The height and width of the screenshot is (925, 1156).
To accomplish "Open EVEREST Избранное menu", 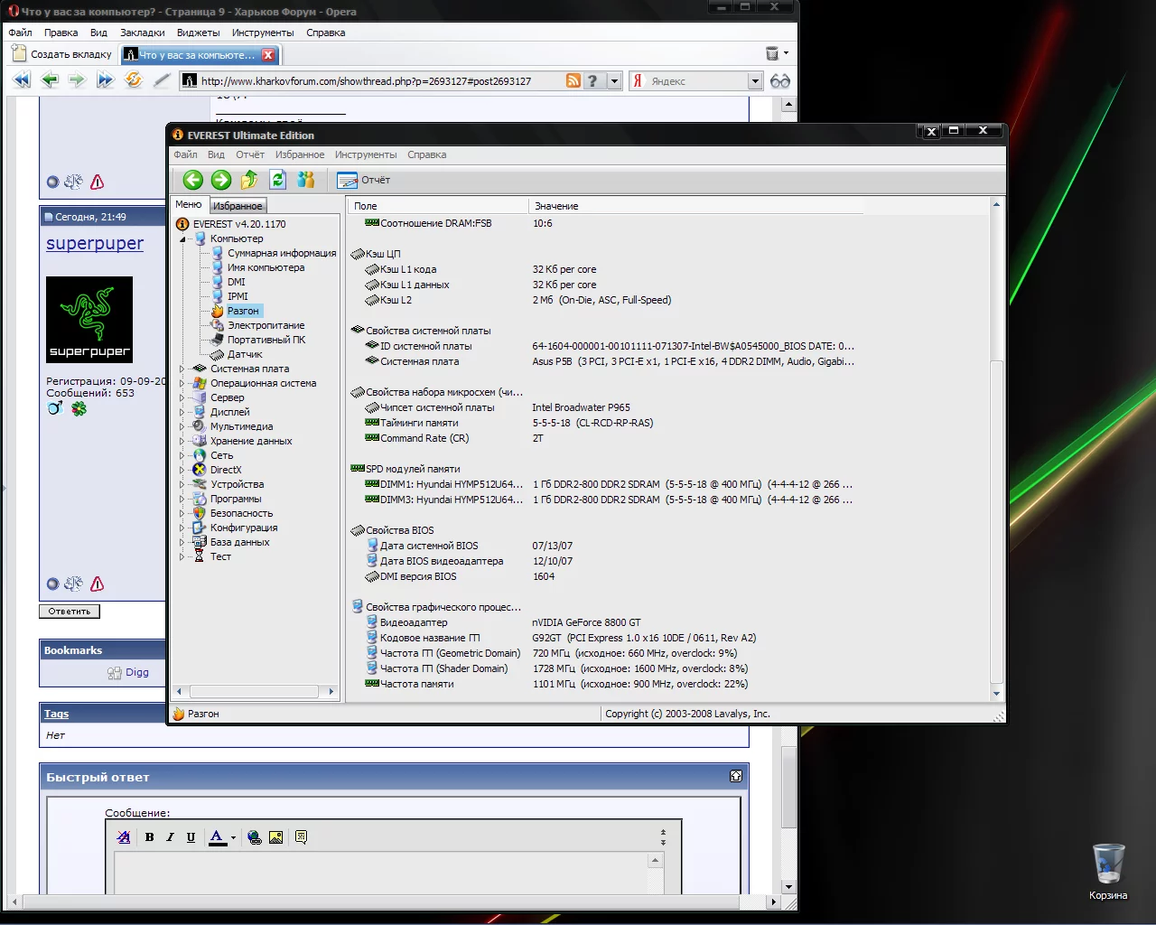I will (x=300, y=154).
